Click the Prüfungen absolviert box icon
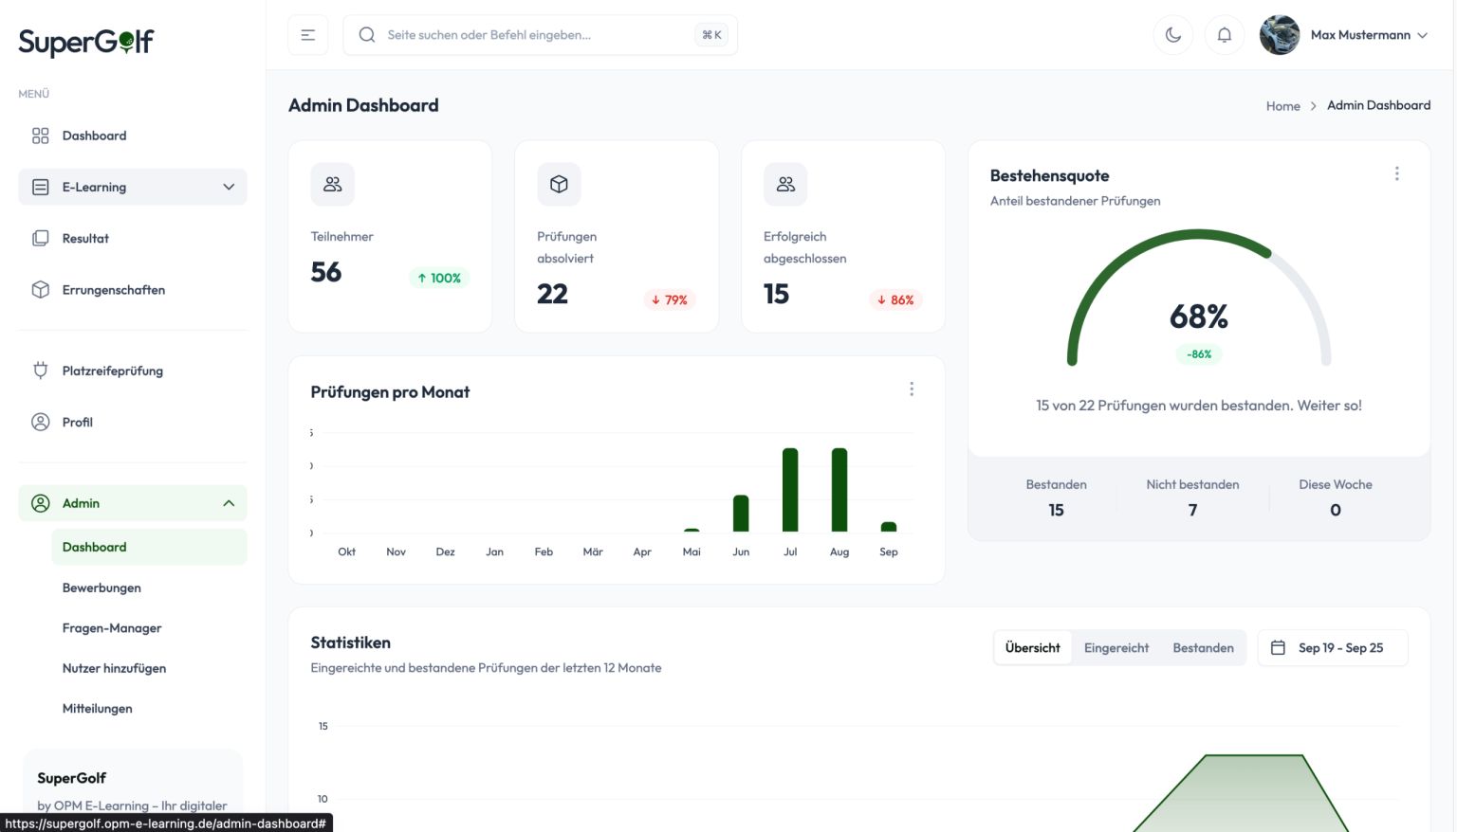 [x=559, y=184]
